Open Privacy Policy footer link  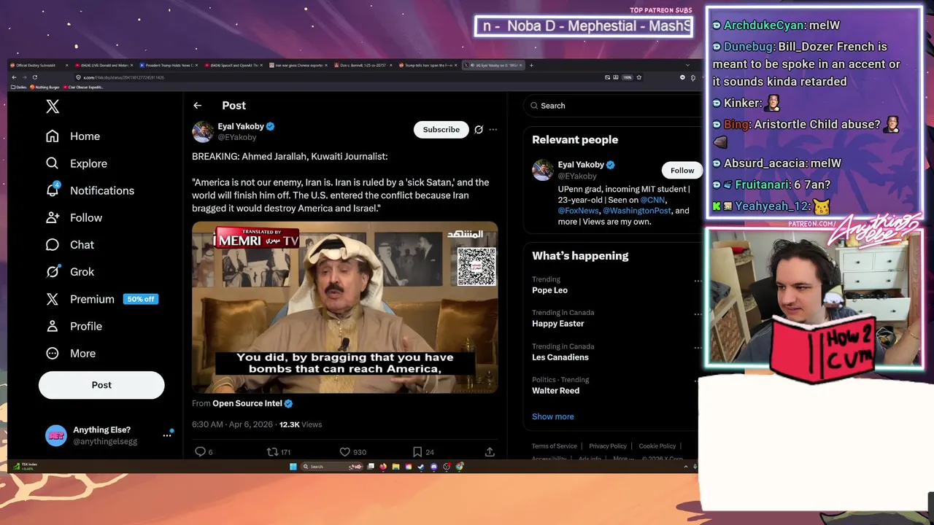[608, 446]
